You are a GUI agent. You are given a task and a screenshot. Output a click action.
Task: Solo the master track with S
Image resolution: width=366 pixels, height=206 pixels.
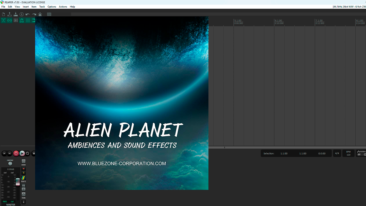pos(24,173)
